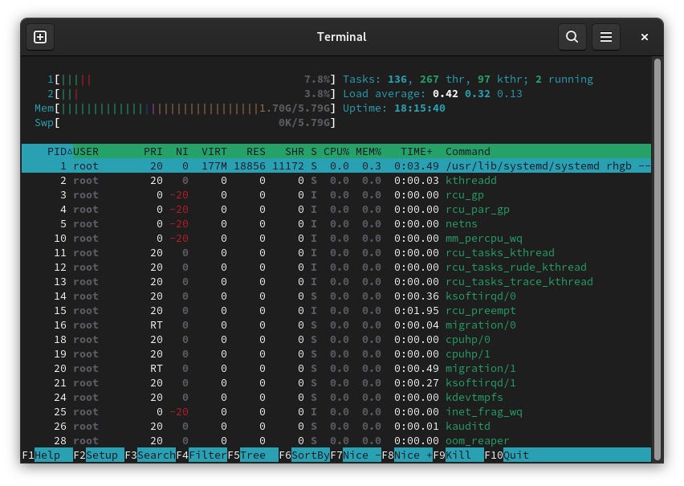Sort by PRI column header
Viewport: 684px width, 486px height.
[153, 152]
